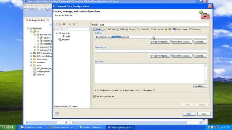Collapse the MyRobot project node
Viewport: 232px width, 130px height.
coord(28,29)
